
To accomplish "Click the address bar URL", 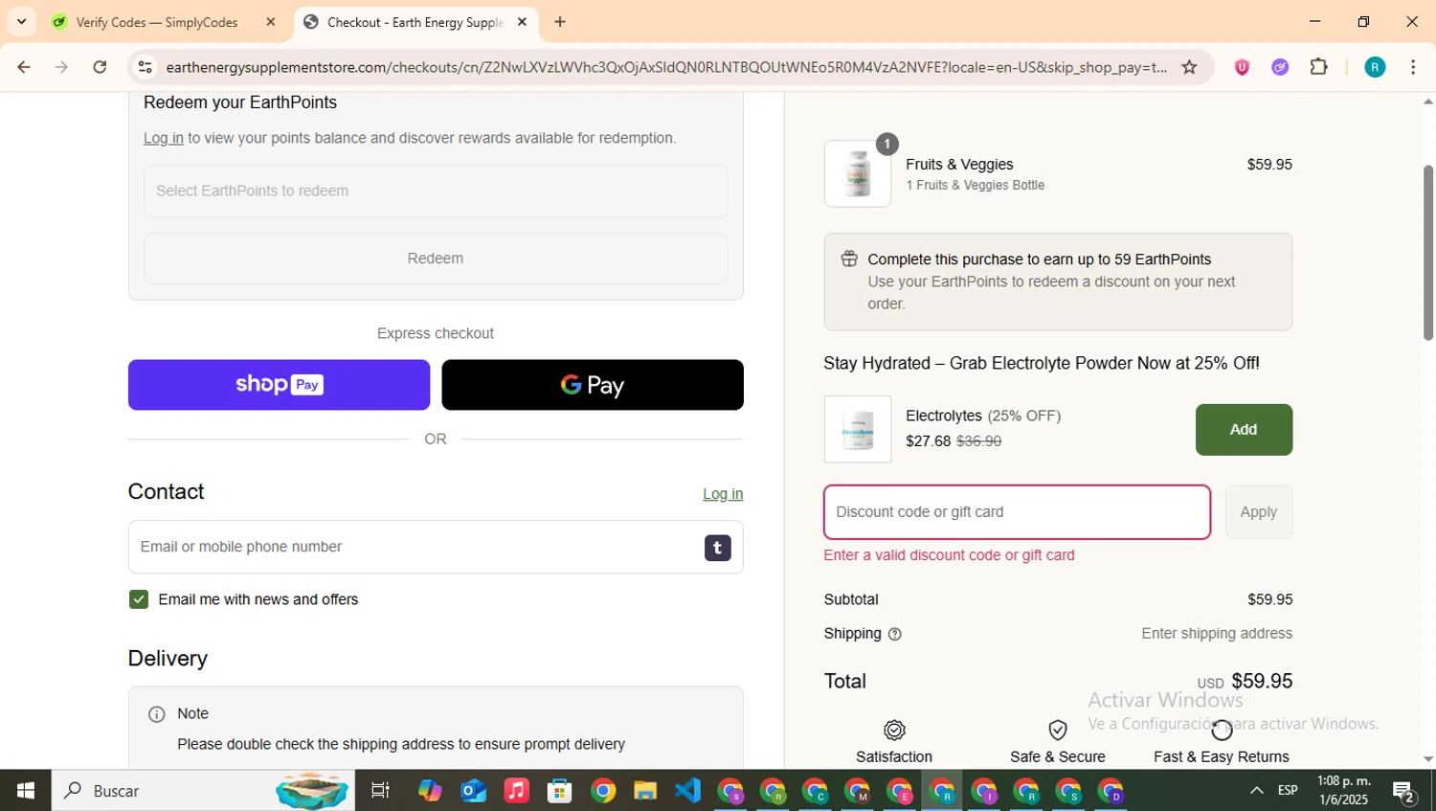I will click(665, 67).
